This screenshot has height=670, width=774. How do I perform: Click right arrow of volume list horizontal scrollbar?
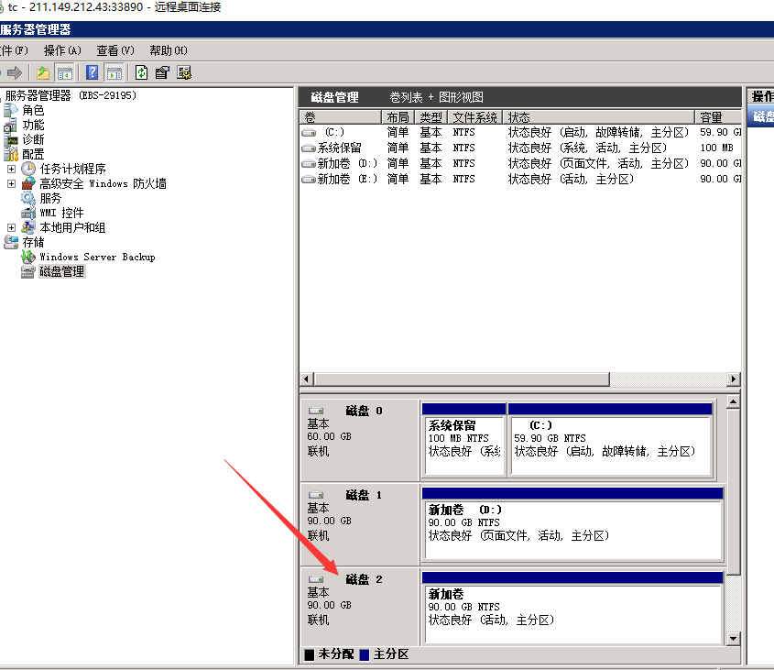[x=734, y=379]
